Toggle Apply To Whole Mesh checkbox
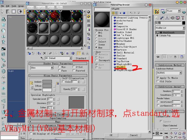This screenshot has width=187, height=140. 158,78
